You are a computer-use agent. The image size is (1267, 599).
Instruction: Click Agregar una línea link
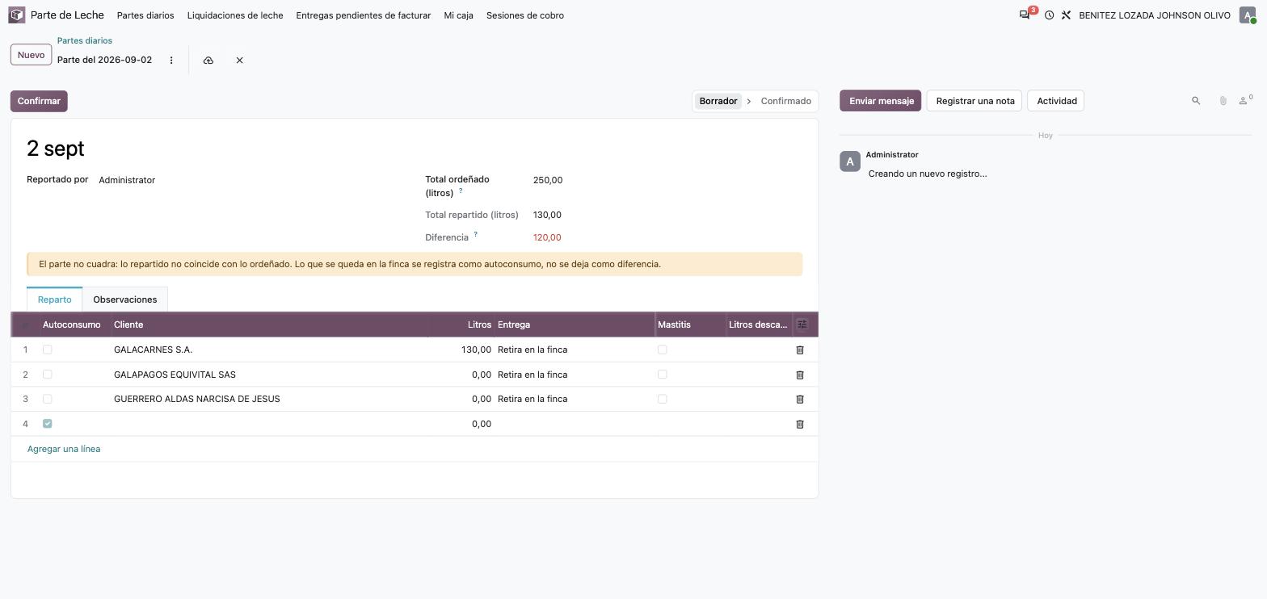tap(64, 449)
